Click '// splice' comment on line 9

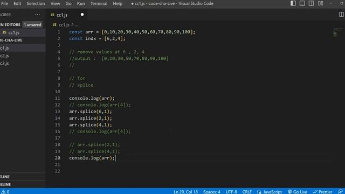tap(81, 85)
